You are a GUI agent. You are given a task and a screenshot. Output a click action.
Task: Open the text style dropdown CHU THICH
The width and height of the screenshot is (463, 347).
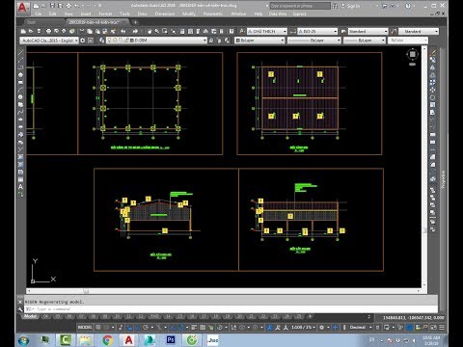point(267,31)
